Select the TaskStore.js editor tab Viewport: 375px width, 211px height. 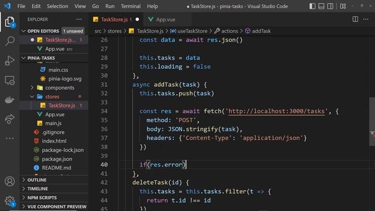pos(116,19)
